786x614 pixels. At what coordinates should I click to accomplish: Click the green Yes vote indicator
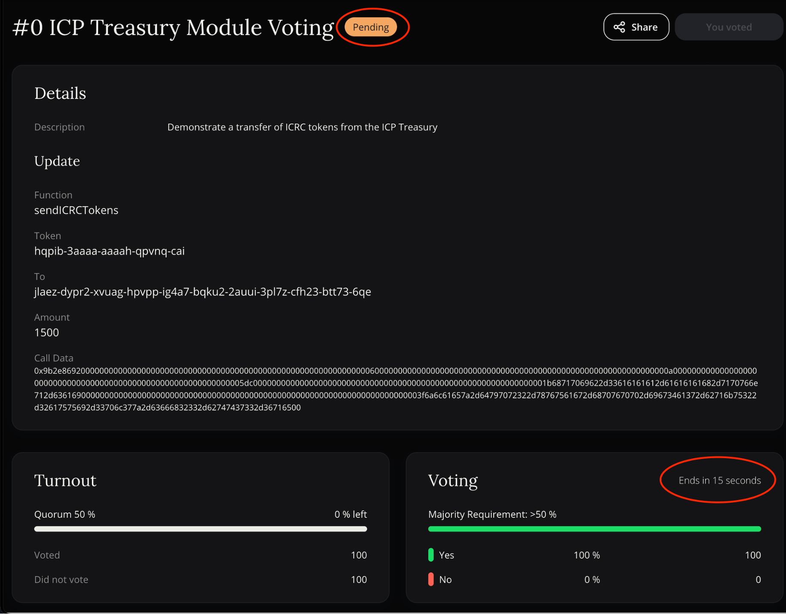pos(431,555)
